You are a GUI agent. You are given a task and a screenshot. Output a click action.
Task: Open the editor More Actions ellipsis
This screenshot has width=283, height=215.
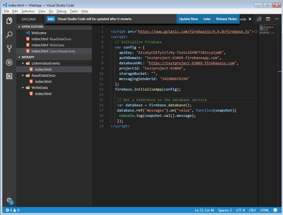pos(277,19)
